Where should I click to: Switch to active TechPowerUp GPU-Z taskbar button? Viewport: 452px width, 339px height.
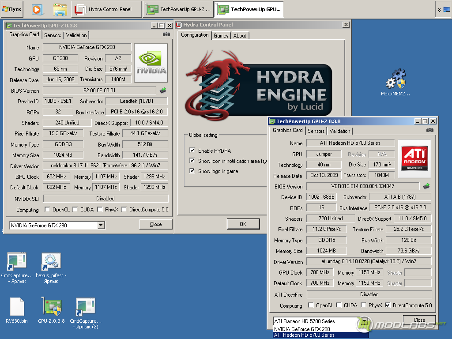tap(249, 9)
